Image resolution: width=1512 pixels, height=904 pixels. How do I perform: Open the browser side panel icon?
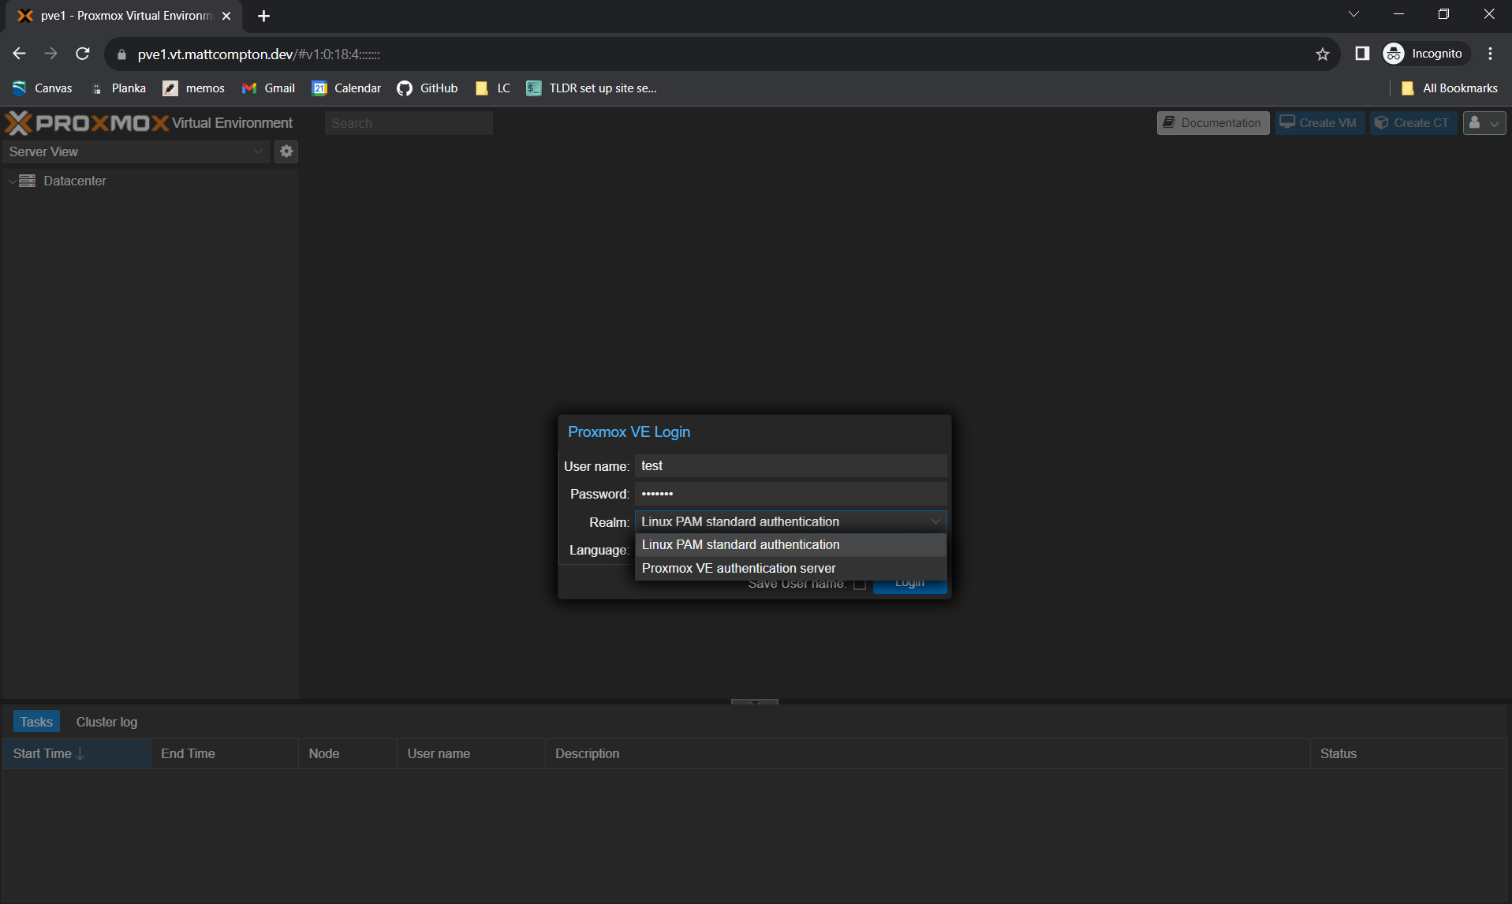point(1362,54)
